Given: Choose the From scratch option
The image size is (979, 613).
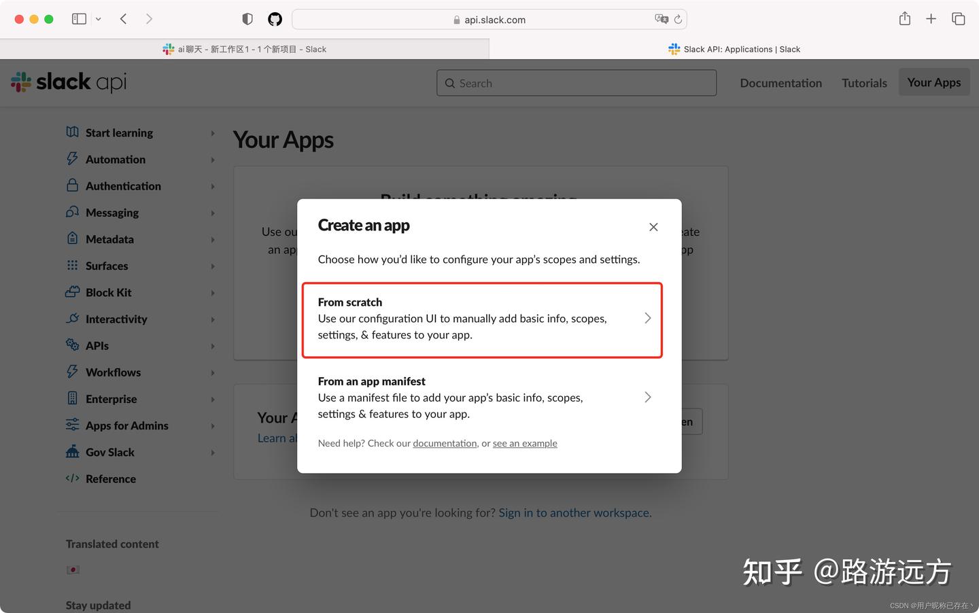Looking at the screenshot, I should 482,318.
